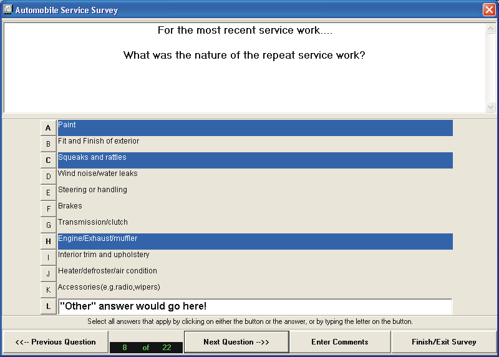This screenshot has width=499, height=357.
Task: Click the letter I answer button
Action: pos(49,258)
